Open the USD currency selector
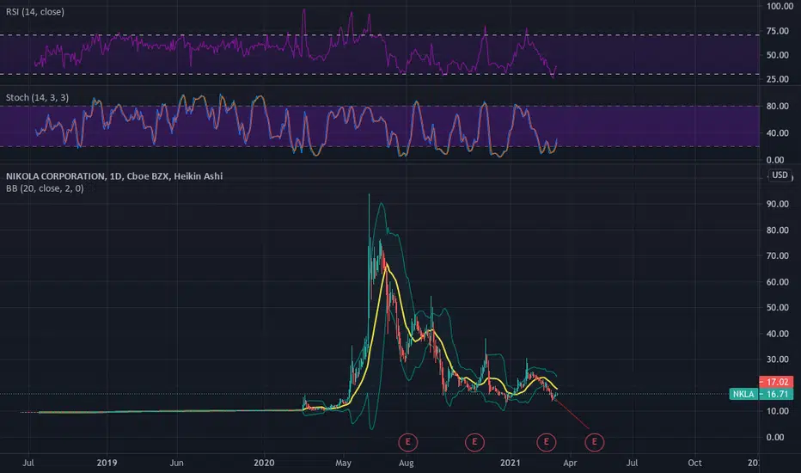 pyautogui.click(x=780, y=175)
